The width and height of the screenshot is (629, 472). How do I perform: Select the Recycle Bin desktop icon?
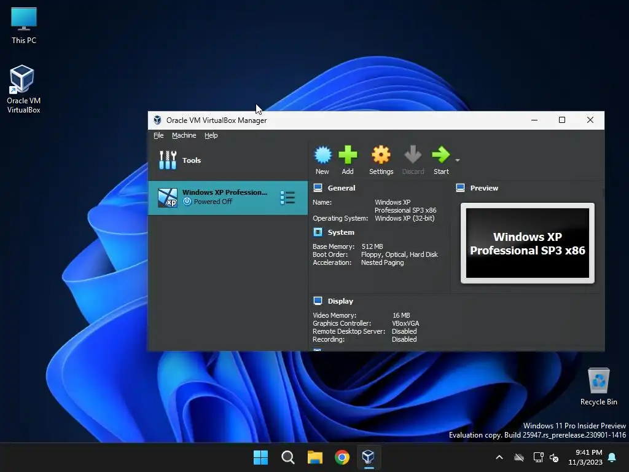pos(598,387)
